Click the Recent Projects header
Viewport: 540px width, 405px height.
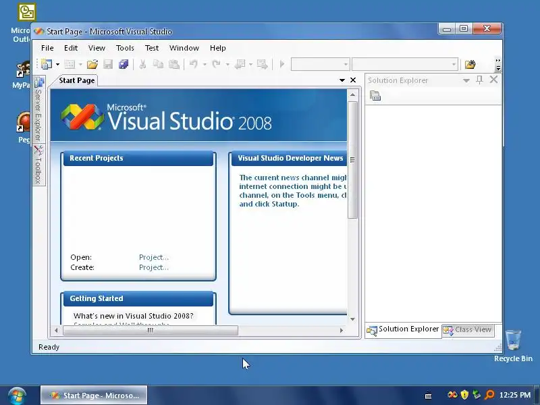point(138,158)
